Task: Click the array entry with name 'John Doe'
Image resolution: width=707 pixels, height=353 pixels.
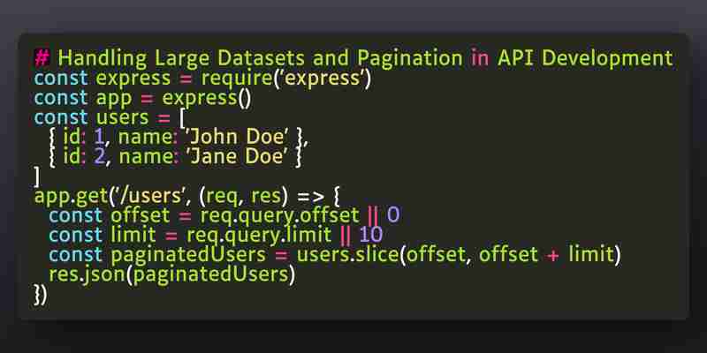Action: (179, 138)
